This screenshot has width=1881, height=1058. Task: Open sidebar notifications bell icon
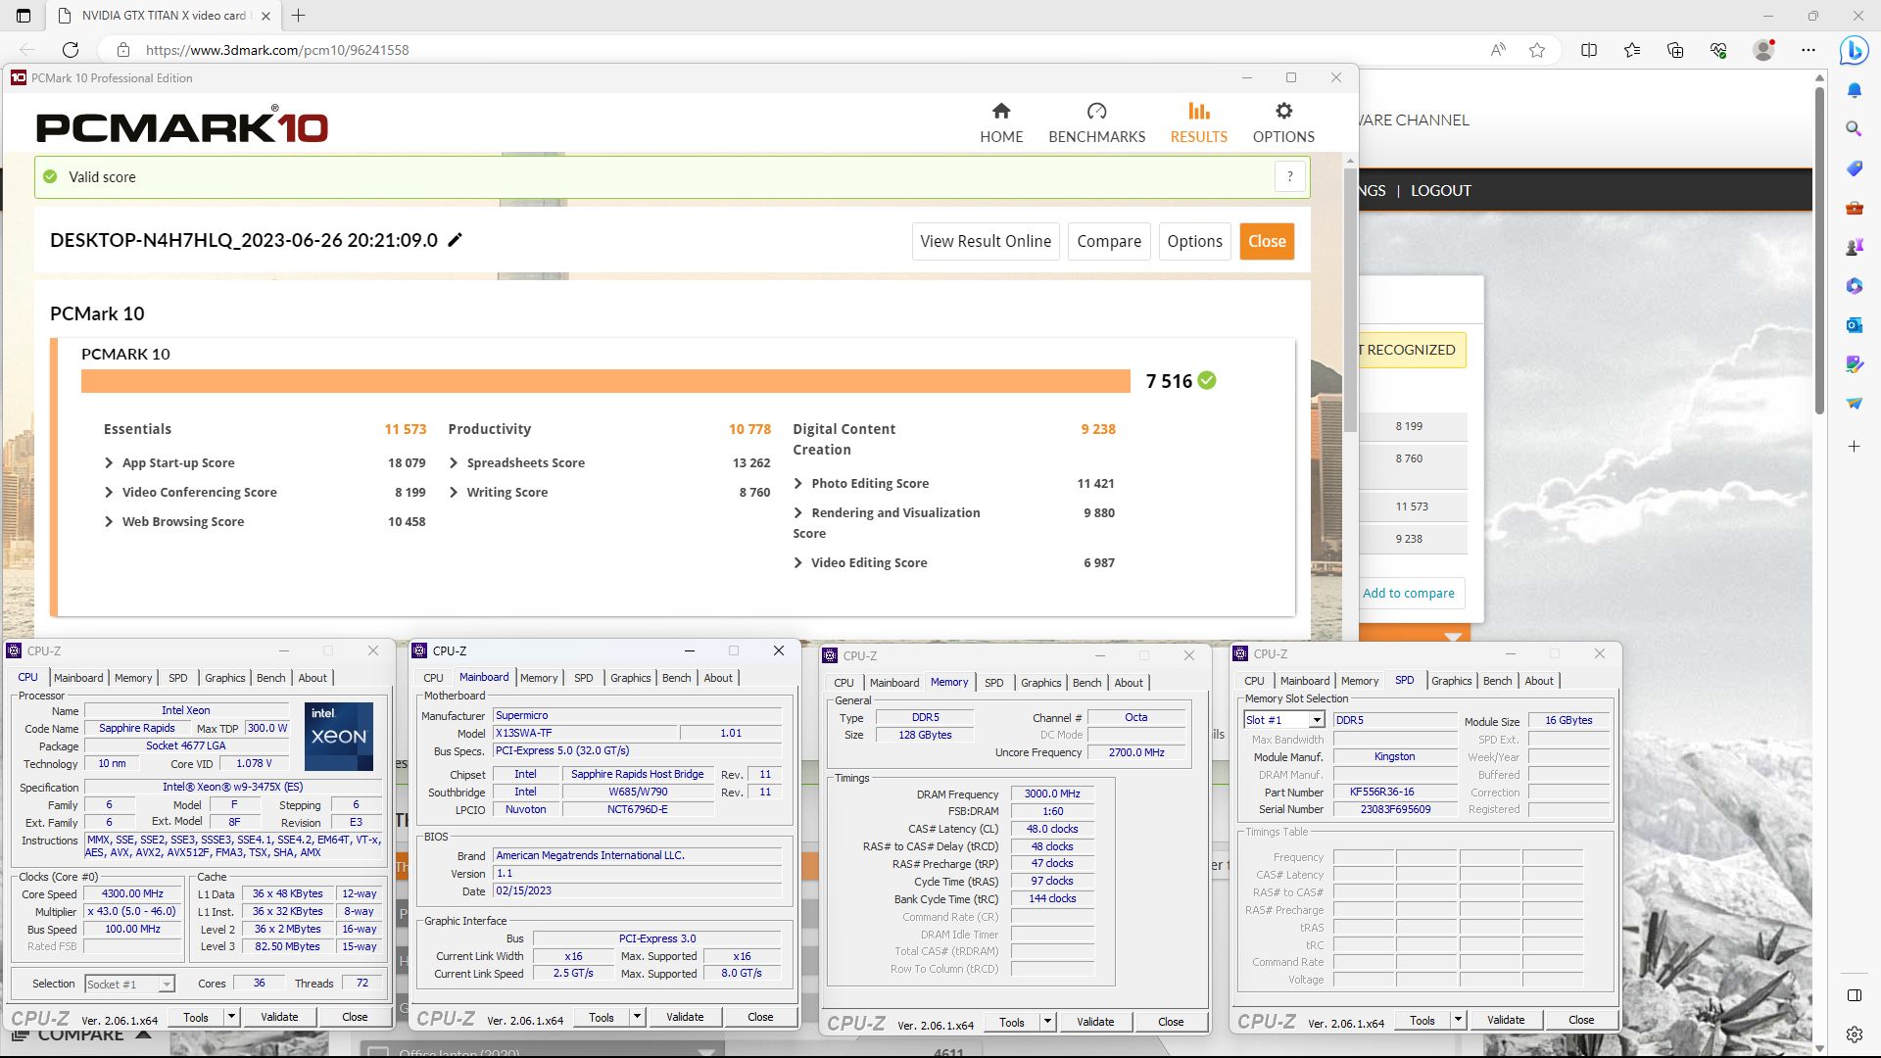point(1854,90)
